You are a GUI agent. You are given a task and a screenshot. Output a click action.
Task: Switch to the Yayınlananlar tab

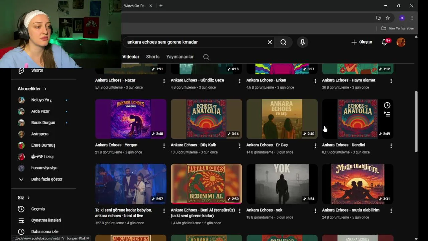pyautogui.click(x=180, y=57)
